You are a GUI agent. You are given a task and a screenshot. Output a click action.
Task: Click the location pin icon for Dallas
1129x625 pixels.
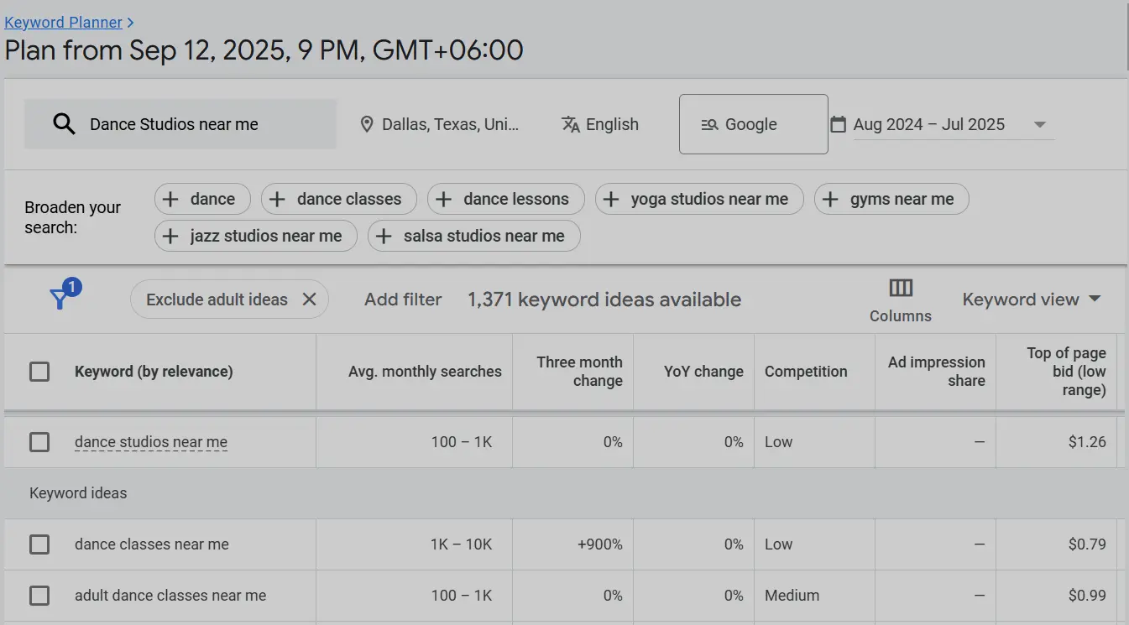click(367, 123)
